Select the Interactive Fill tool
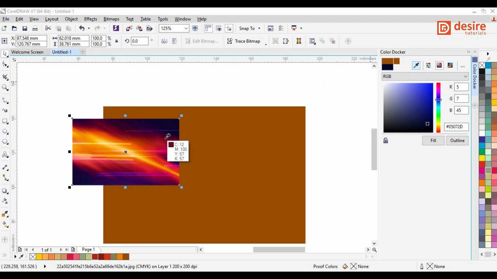497x279 pixels. (x=5, y=224)
